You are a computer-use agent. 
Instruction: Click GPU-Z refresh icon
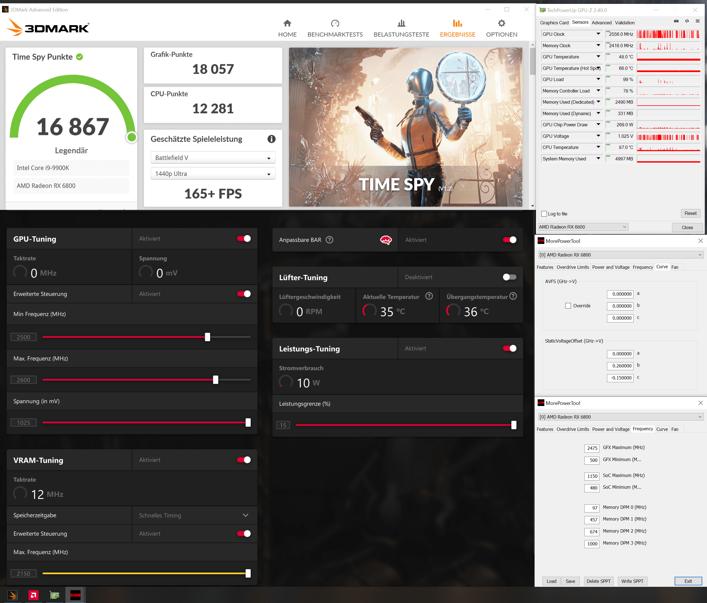[687, 21]
